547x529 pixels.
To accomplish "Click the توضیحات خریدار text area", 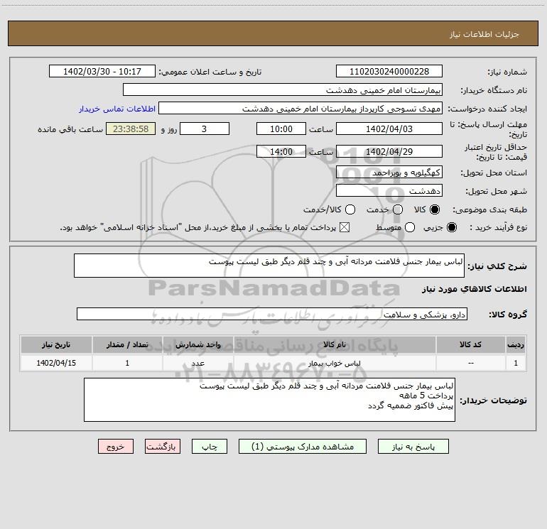I will click(269, 400).
